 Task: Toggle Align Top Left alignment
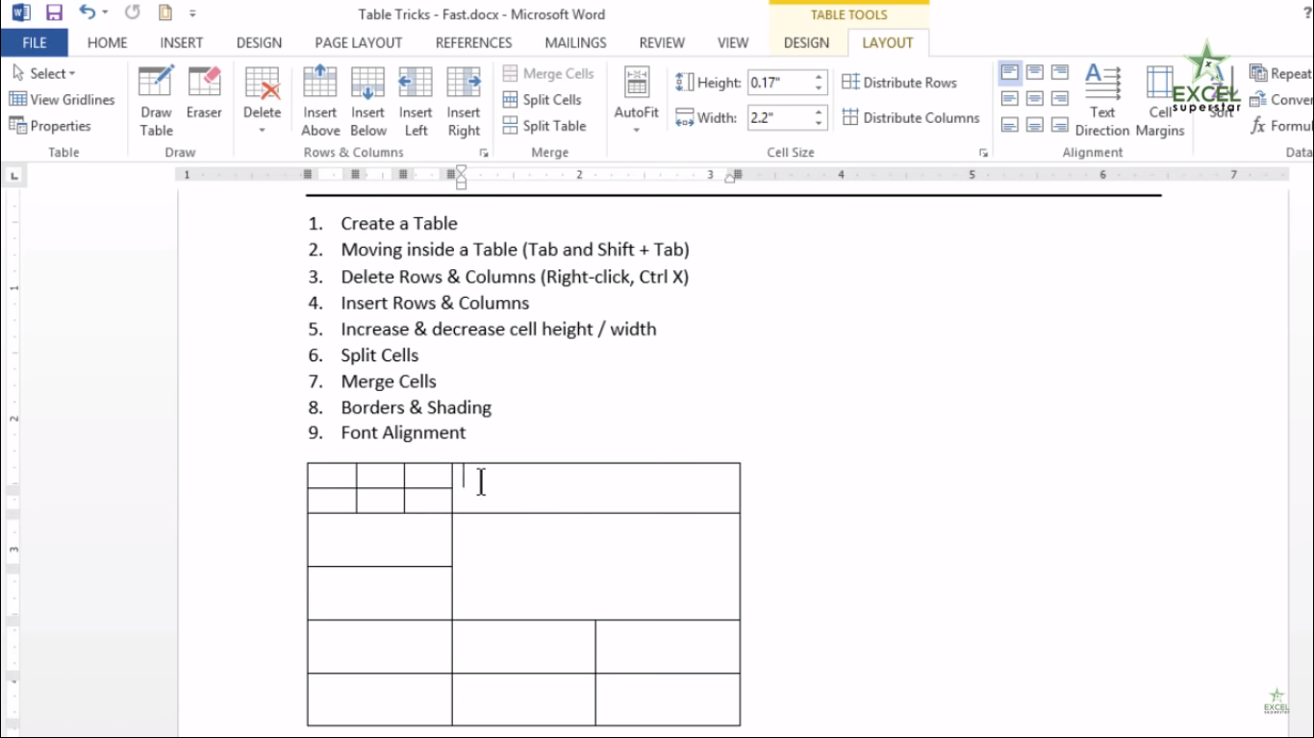(x=1010, y=72)
